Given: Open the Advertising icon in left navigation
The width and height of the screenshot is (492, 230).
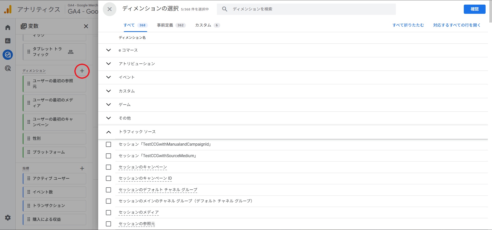Looking at the screenshot, I should (8, 68).
